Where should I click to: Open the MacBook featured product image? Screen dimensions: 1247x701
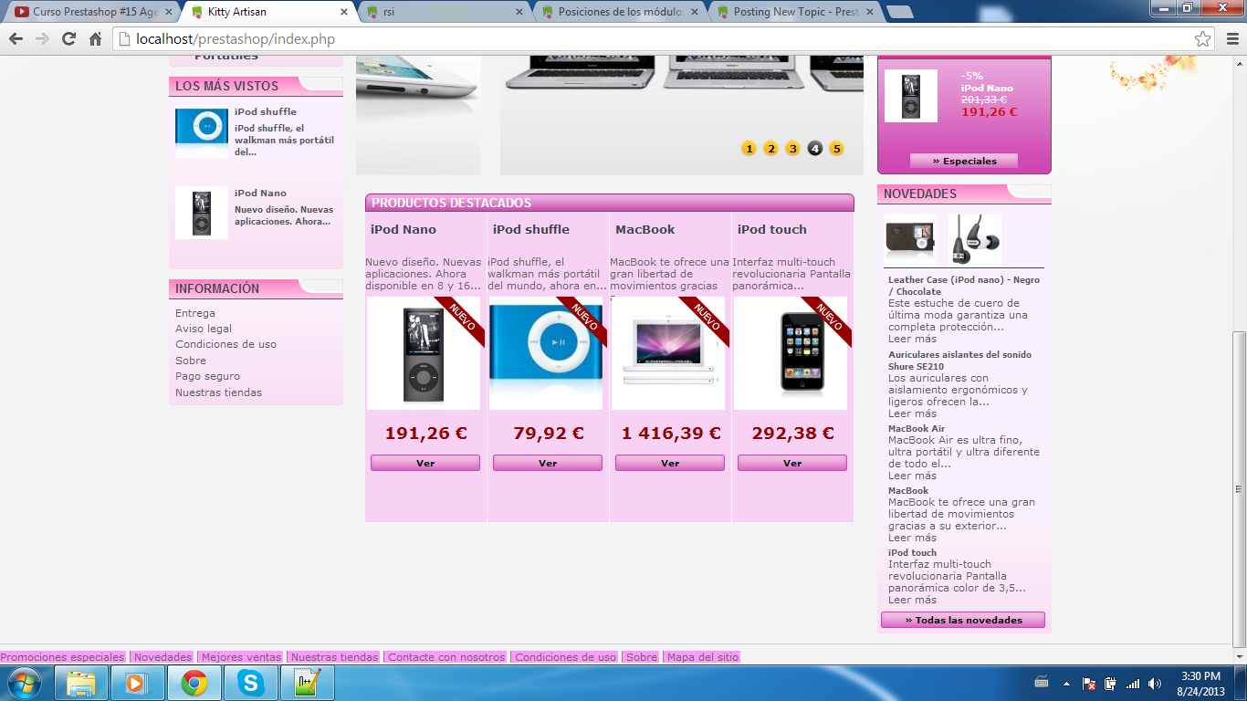pos(668,353)
